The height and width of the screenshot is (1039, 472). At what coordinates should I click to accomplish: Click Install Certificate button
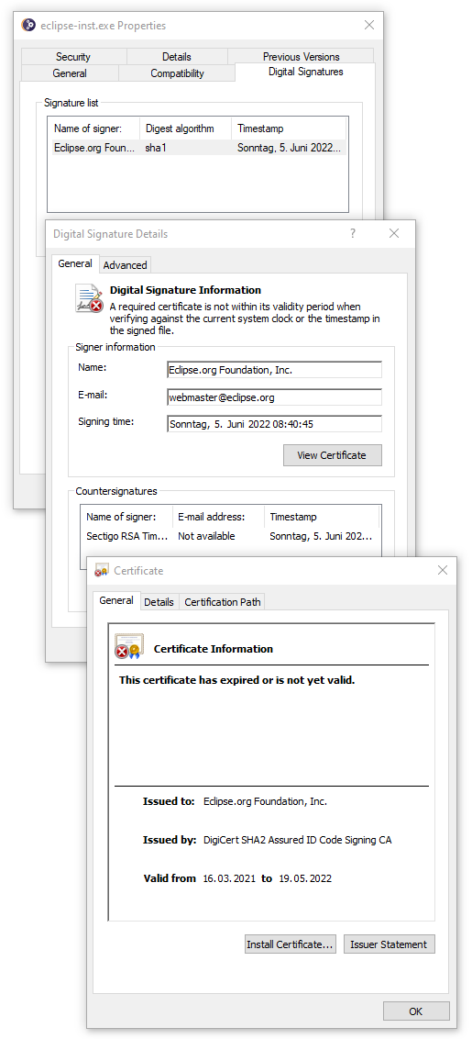coord(290,944)
